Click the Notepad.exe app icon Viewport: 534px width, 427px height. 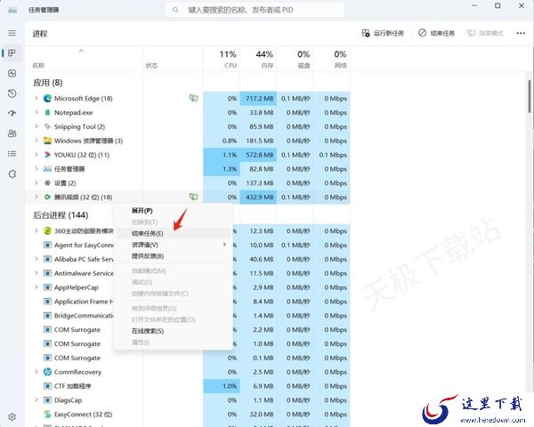tap(47, 112)
